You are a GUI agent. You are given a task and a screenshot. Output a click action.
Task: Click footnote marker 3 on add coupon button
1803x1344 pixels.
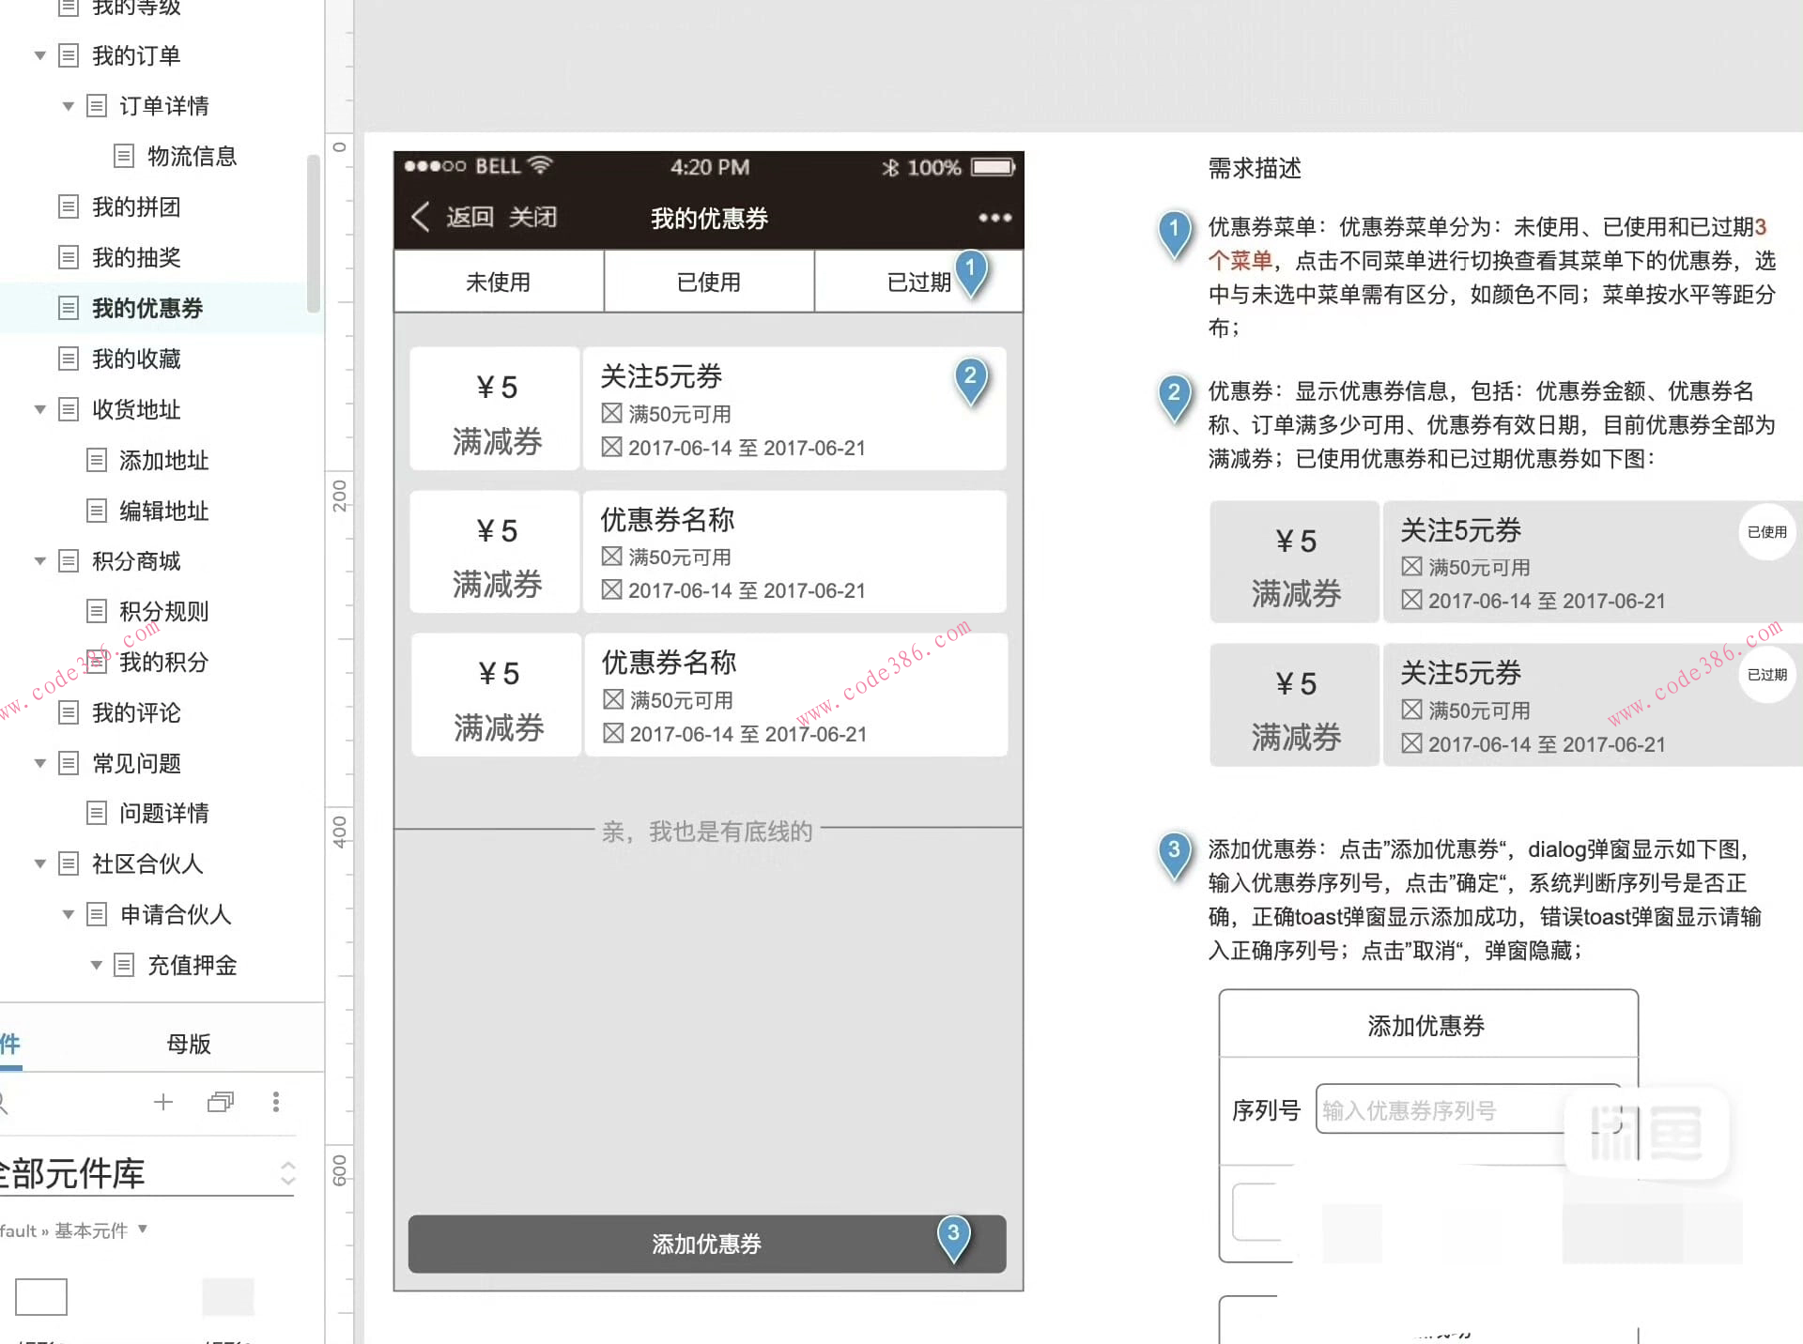click(x=953, y=1234)
